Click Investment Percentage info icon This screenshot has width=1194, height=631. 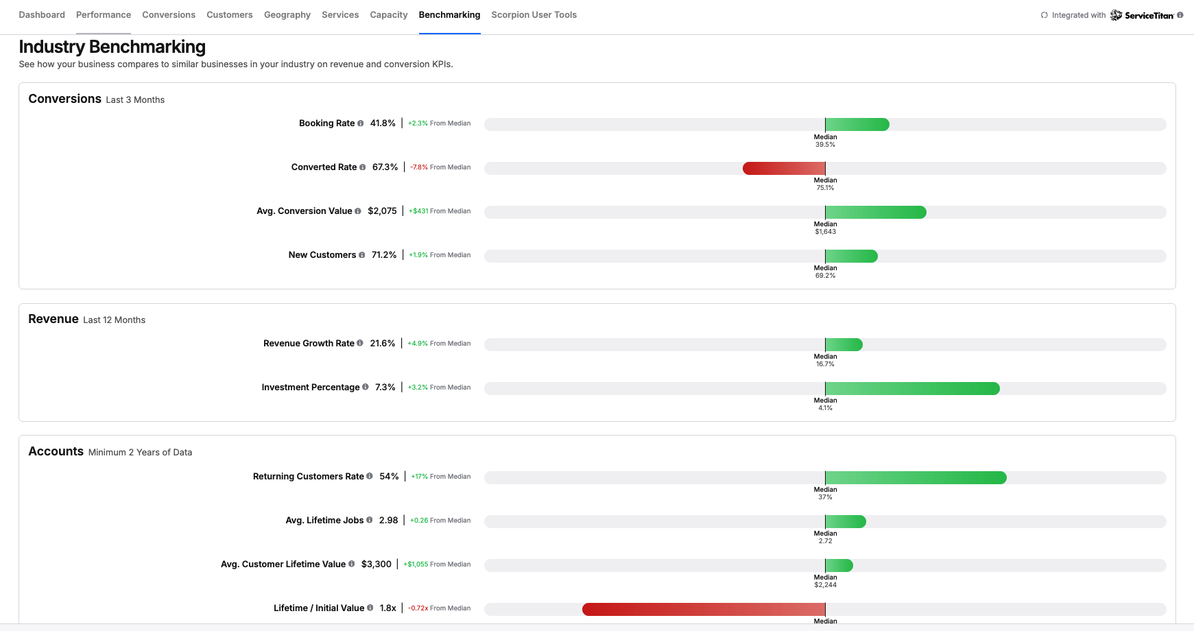click(366, 388)
